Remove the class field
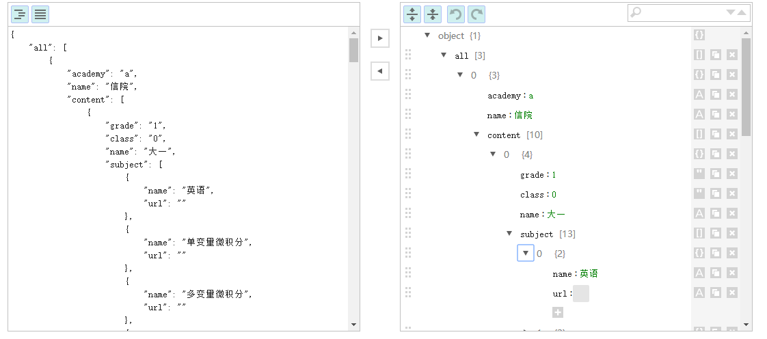767x339 pixels. 731,193
